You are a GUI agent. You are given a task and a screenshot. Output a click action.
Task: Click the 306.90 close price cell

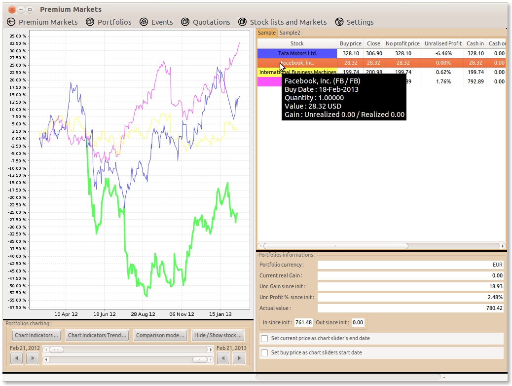(373, 53)
